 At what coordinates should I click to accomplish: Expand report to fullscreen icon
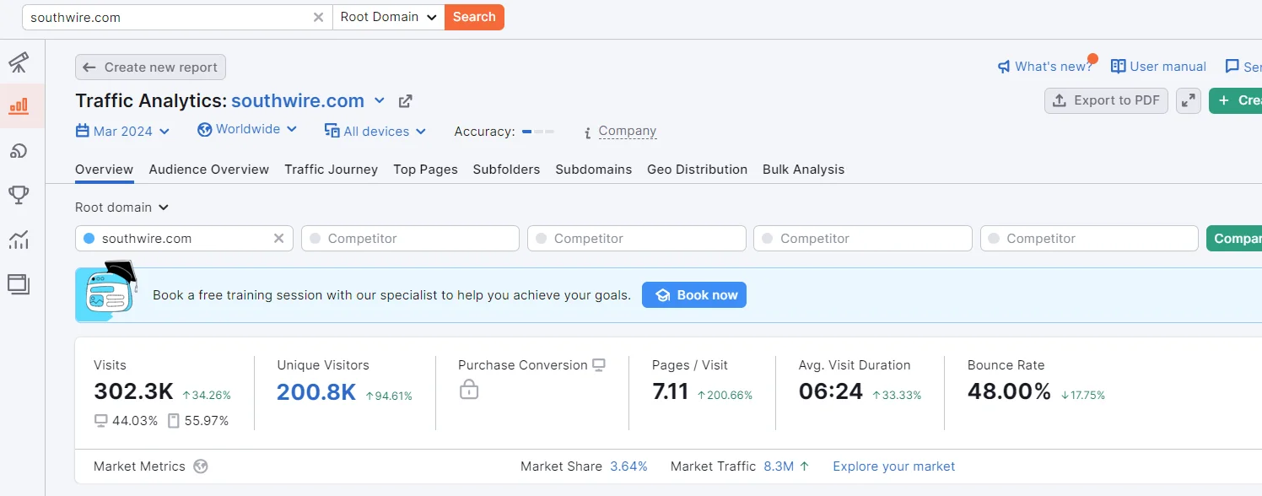[1189, 100]
